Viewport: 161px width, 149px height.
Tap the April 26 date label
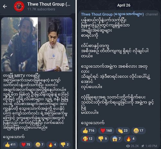click(x=124, y=5)
